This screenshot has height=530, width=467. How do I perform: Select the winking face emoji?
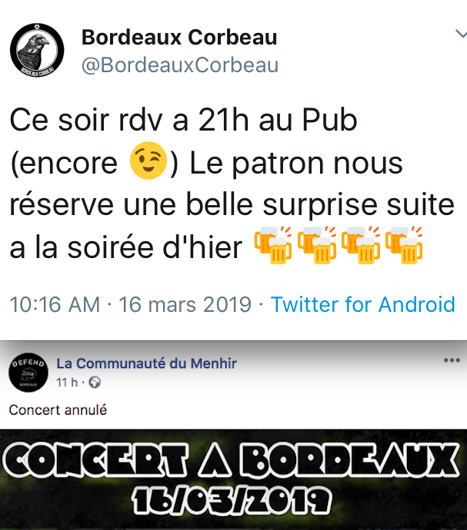(x=148, y=161)
